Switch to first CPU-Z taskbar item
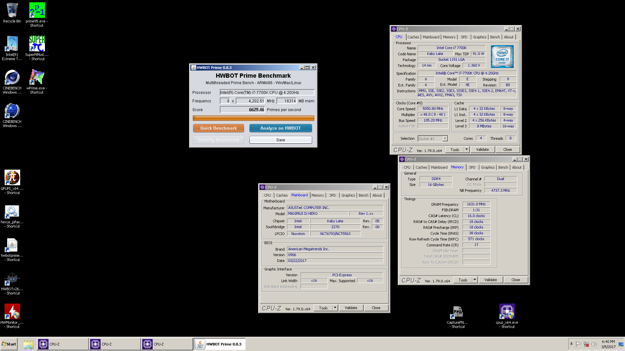 tap(62, 344)
